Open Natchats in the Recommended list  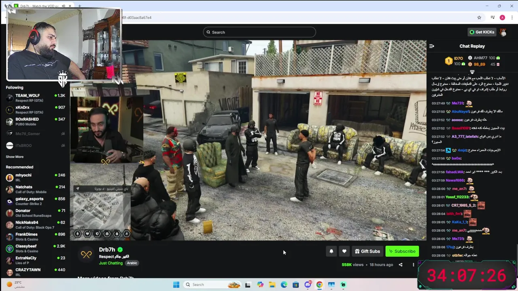(x=35, y=189)
